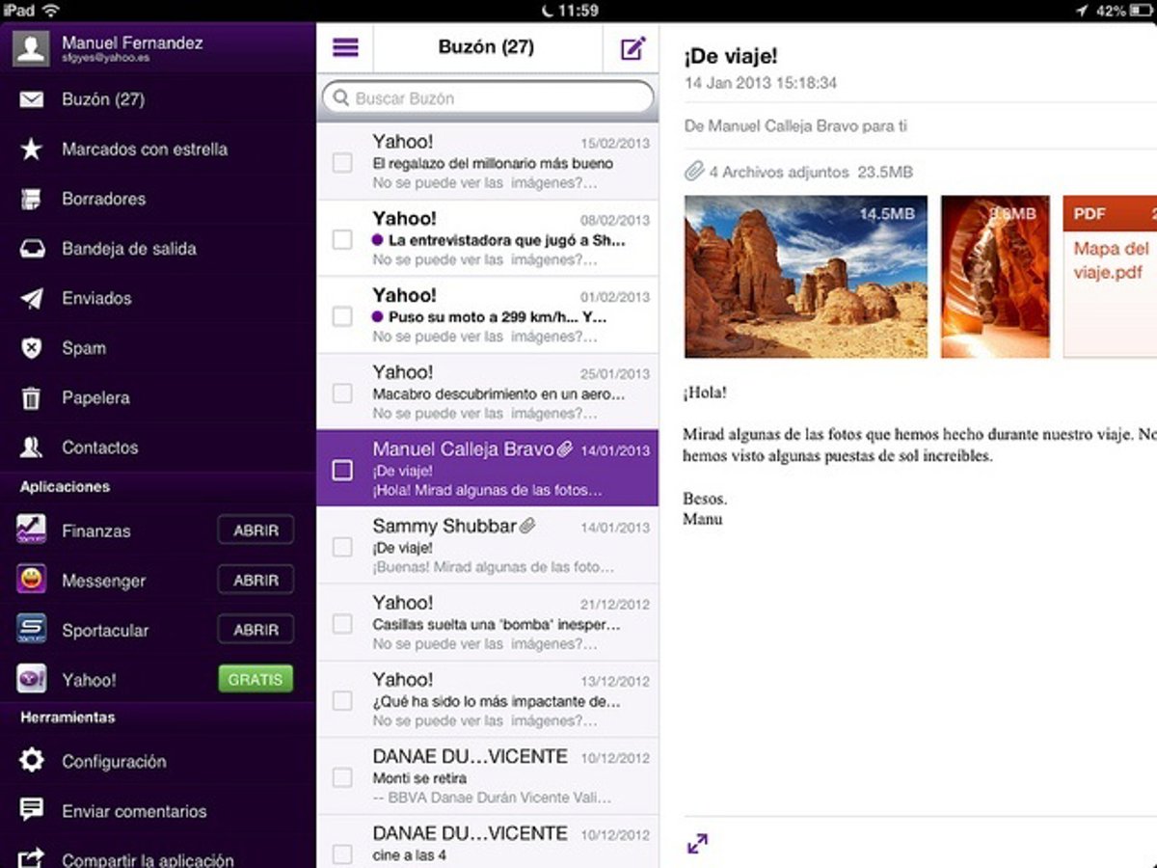The height and width of the screenshot is (868, 1157).
Task: Open the desert rock photo attachment
Action: coord(806,277)
